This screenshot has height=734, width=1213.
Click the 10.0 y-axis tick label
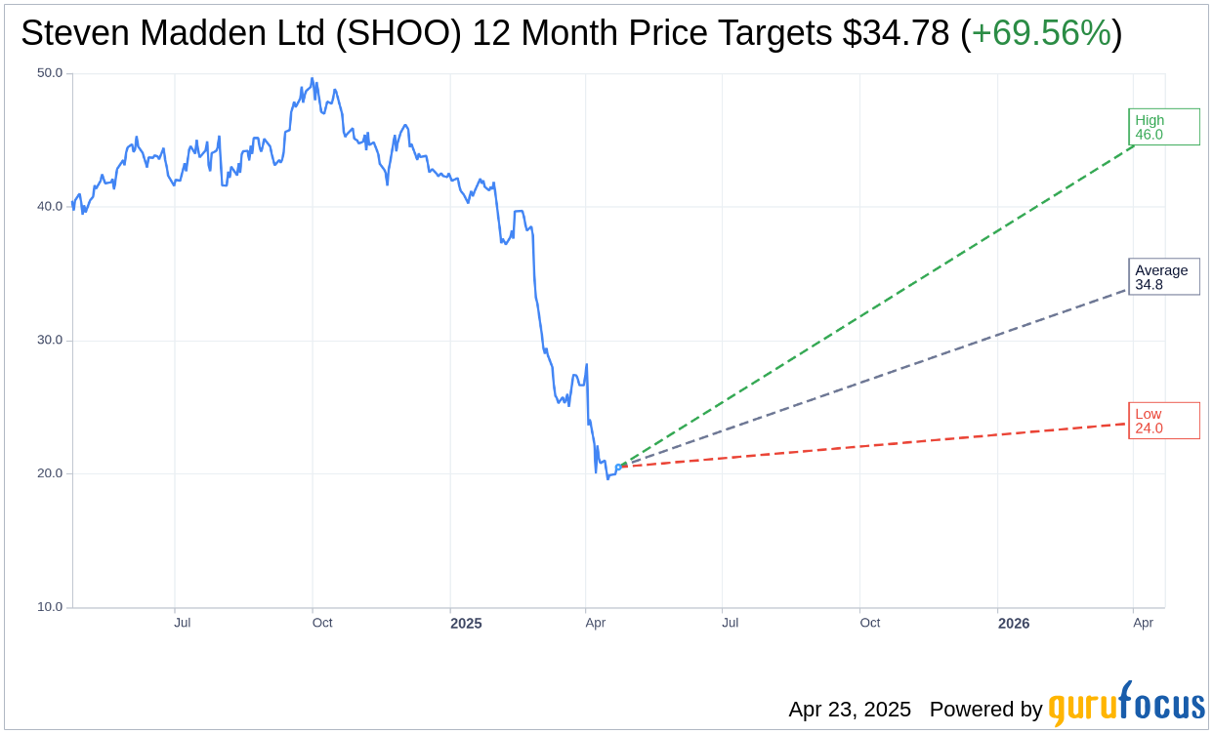[x=50, y=607]
